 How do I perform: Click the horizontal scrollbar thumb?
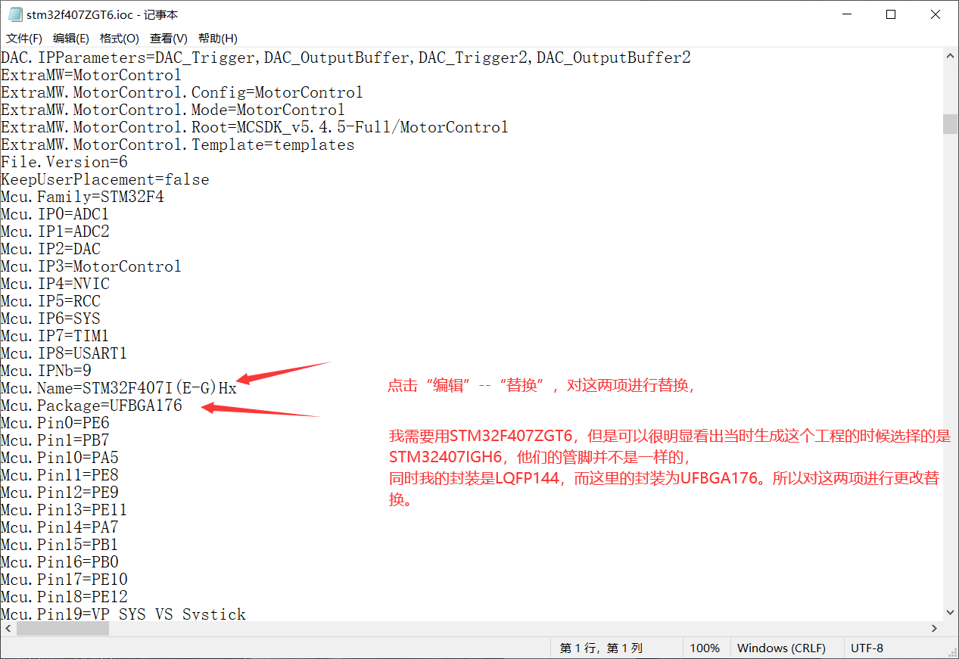pyautogui.click(x=63, y=628)
